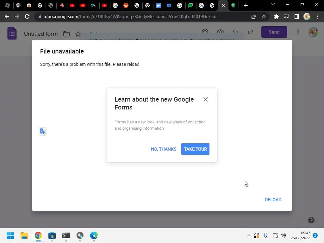Switch to the green Hangouts tab
This screenshot has width=324, height=243.
click(x=233, y=5)
